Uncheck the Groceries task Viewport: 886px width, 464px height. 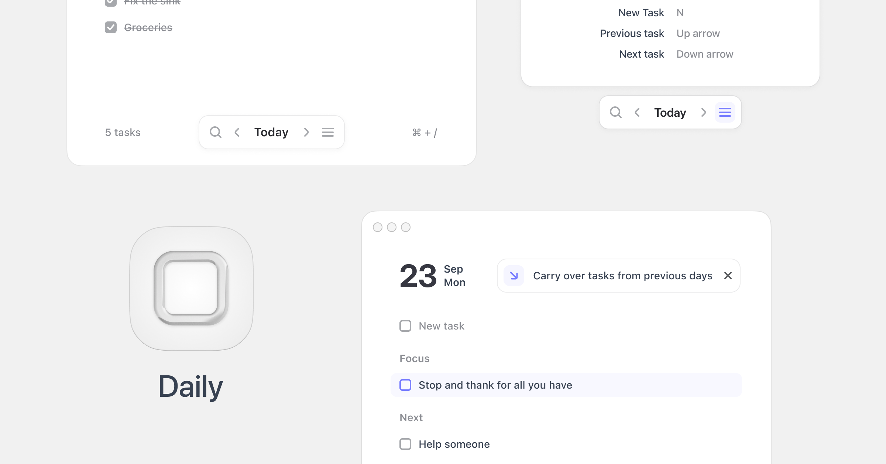coord(111,27)
